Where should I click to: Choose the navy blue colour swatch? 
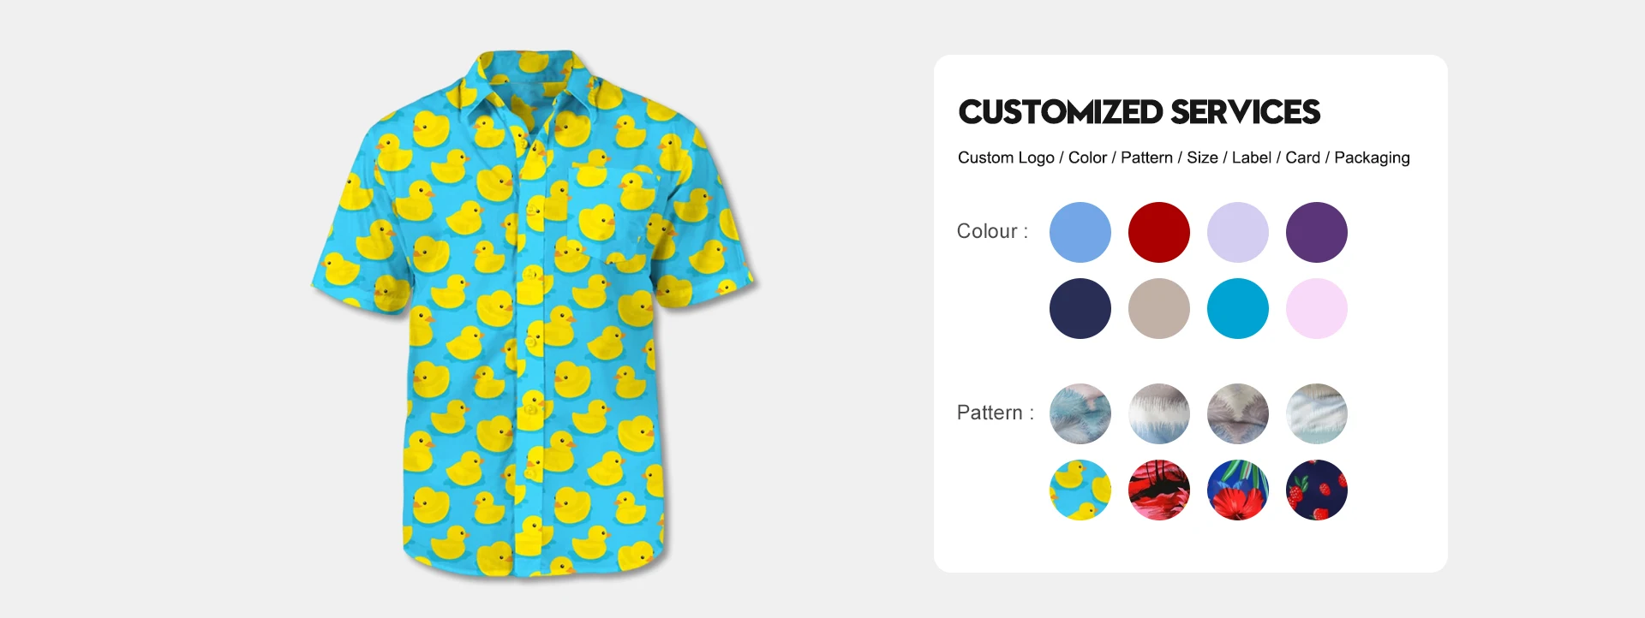pos(1080,308)
